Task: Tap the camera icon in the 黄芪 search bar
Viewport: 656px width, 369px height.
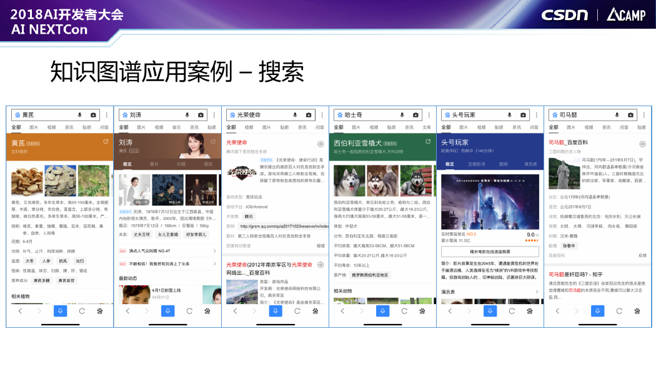Action: [93, 115]
